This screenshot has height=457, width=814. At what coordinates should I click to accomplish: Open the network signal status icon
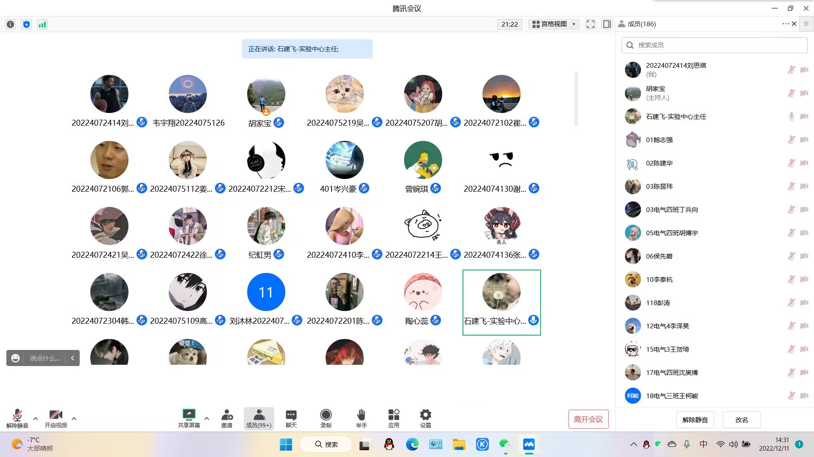(x=42, y=25)
